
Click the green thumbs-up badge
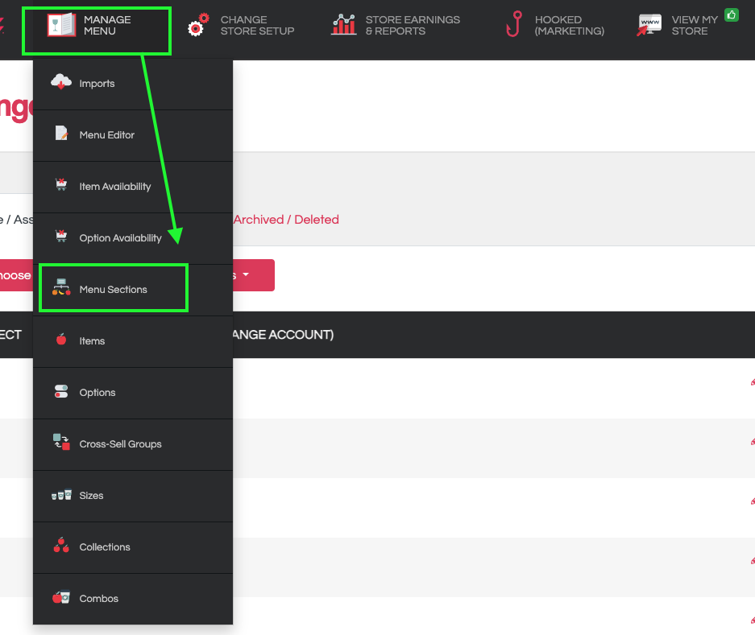pyautogui.click(x=732, y=15)
